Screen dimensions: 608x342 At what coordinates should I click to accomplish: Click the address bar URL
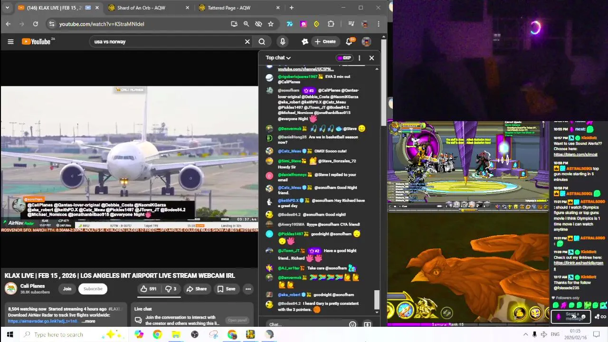click(x=101, y=24)
